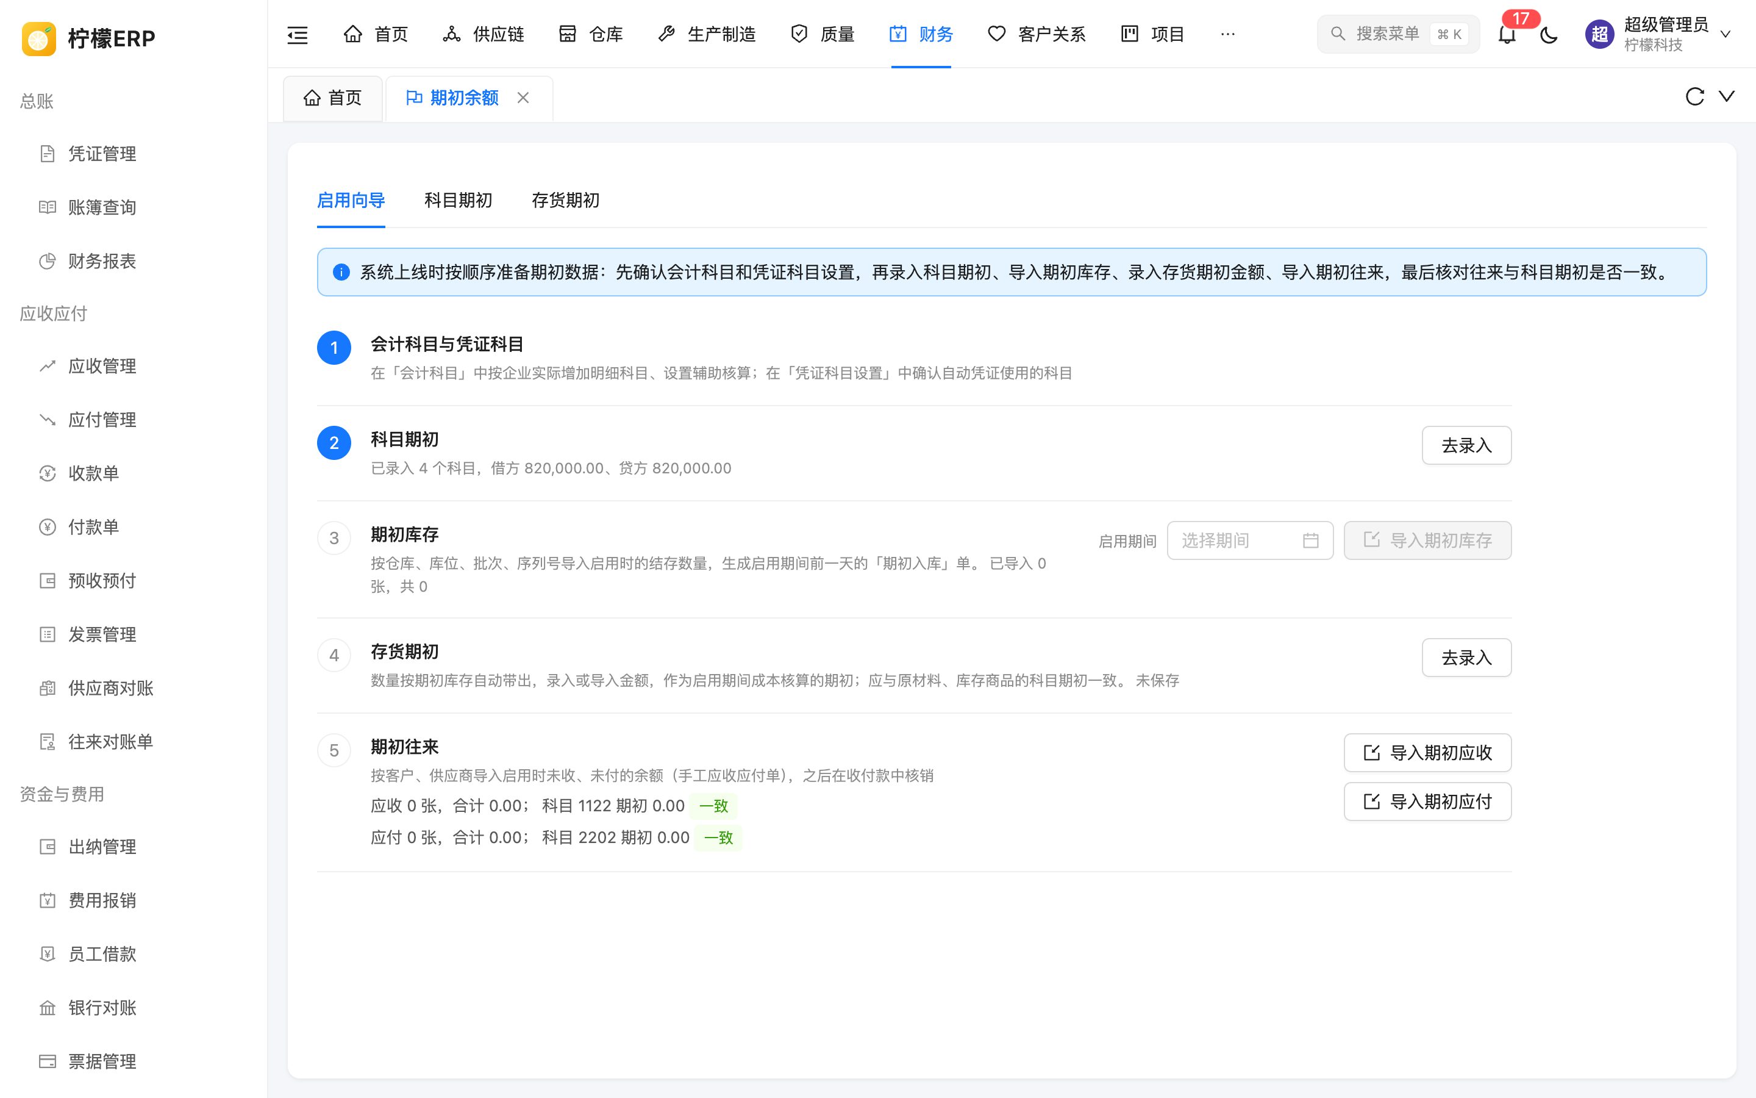This screenshot has width=1756, height=1098.
Task: Click the 导入期初应收 button
Action: (x=1427, y=752)
